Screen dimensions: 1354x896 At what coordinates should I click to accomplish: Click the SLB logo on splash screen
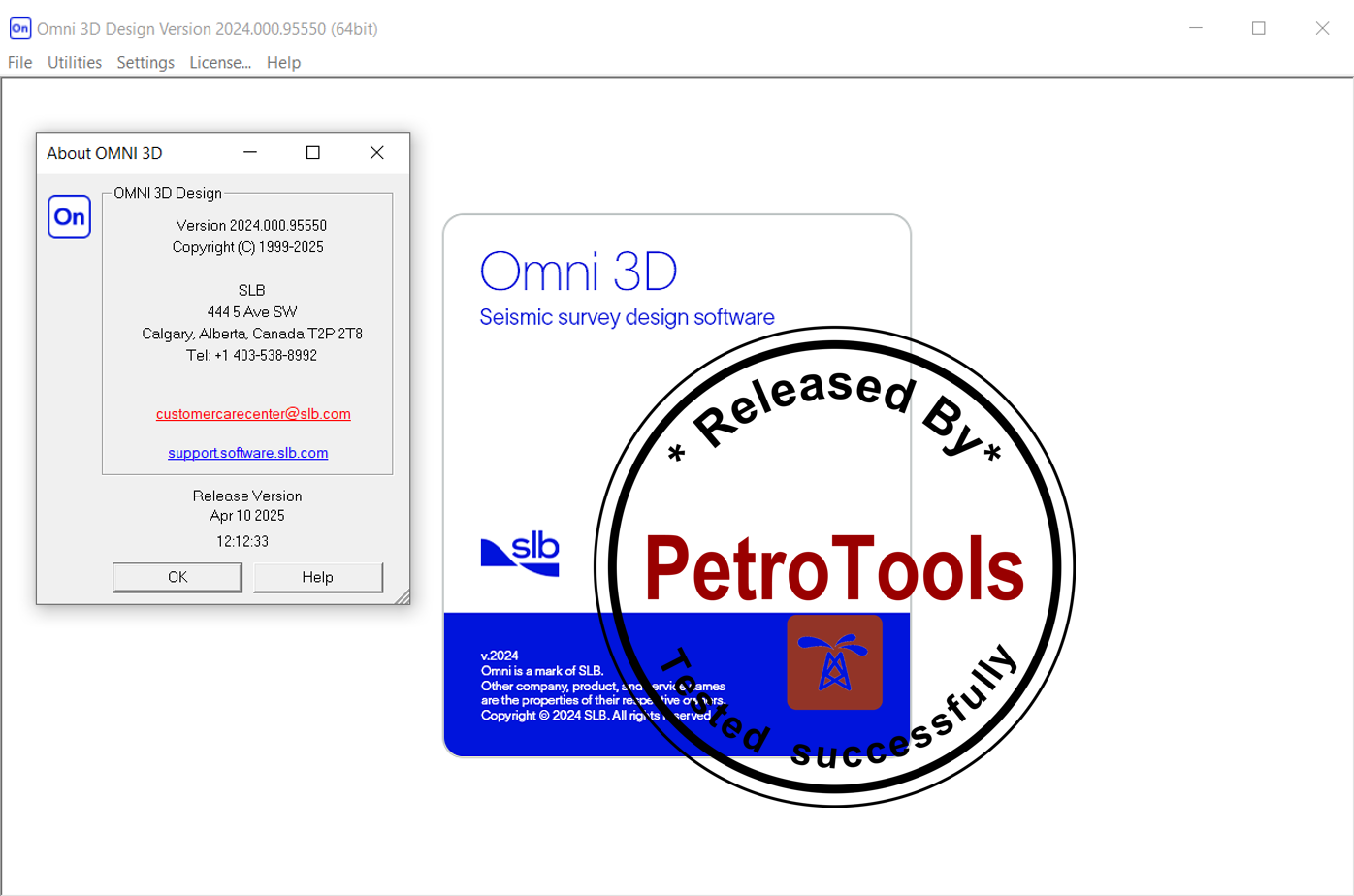(x=520, y=554)
